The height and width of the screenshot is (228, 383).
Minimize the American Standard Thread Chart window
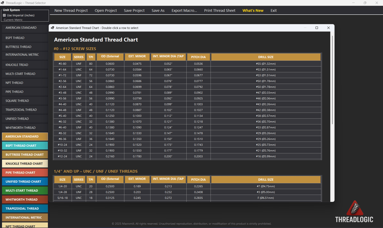pyautogui.click(x=305, y=28)
